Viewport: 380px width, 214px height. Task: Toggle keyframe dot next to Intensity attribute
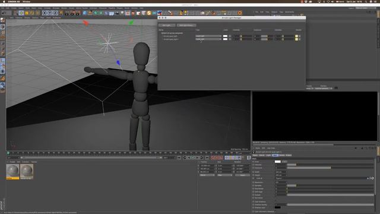[254, 165]
